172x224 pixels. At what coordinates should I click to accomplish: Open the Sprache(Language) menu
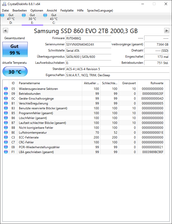click(x=100, y=10)
